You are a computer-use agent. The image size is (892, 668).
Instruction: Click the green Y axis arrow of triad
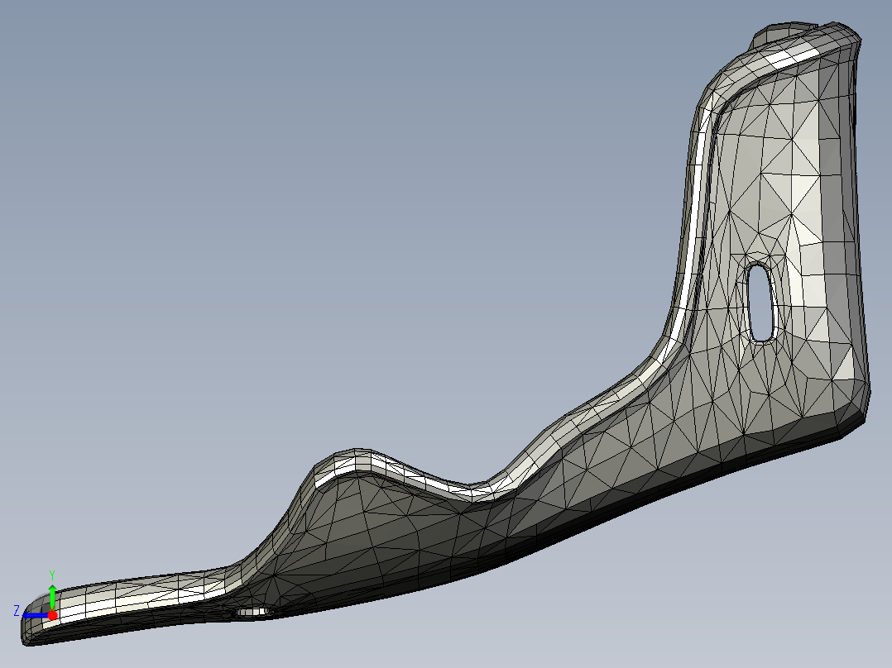pyautogui.click(x=52, y=596)
